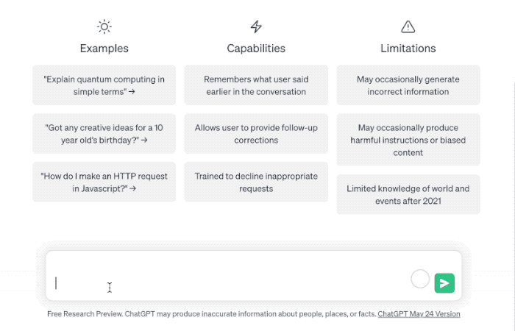Select "Explain quantum computing in simple terms" example
The image size is (515, 331).
104,85
